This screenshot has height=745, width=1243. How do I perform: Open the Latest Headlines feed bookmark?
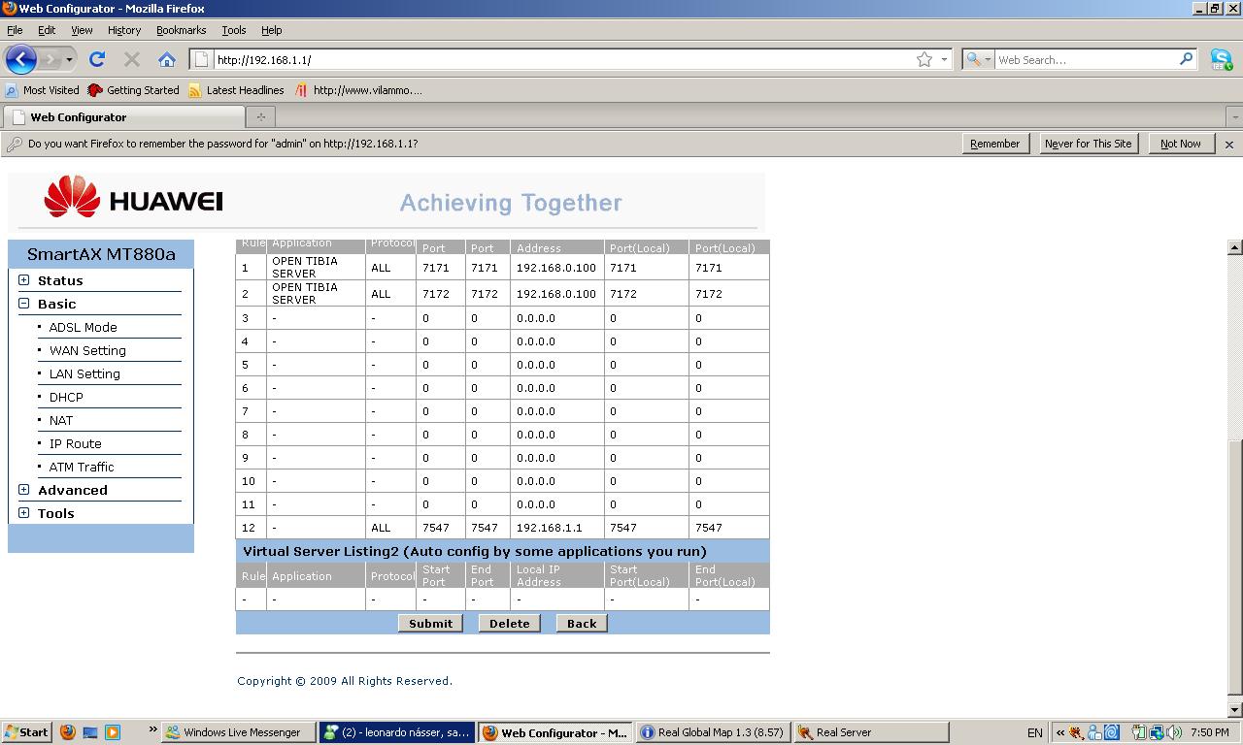(x=236, y=90)
